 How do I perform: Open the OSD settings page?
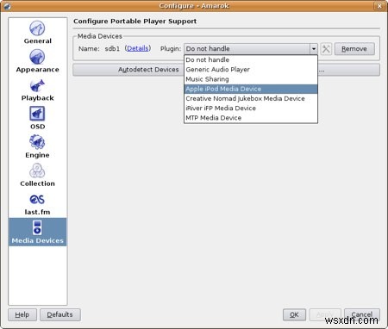[37, 118]
